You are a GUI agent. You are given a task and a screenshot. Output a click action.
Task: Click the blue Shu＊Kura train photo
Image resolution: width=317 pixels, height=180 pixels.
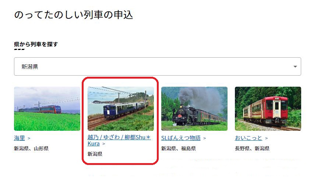coord(121,109)
